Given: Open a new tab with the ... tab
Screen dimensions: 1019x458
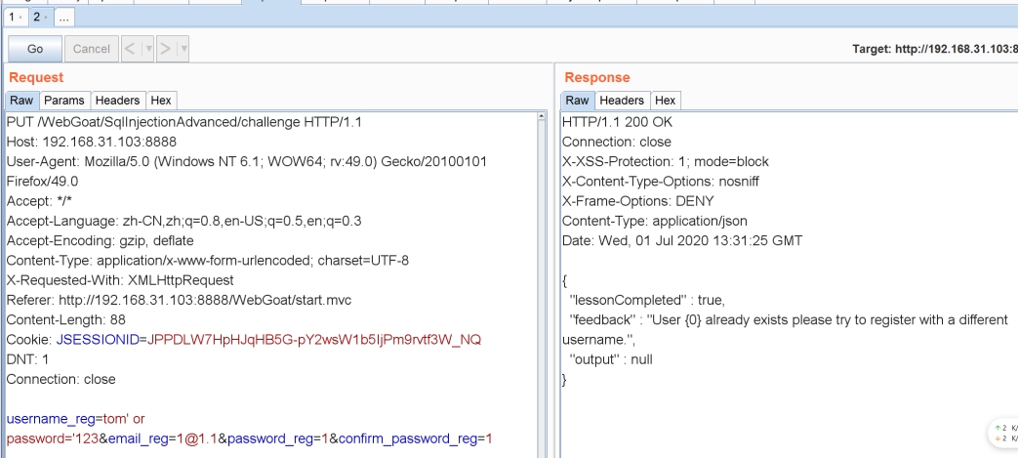Looking at the screenshot, I should (x=63, y=18).
